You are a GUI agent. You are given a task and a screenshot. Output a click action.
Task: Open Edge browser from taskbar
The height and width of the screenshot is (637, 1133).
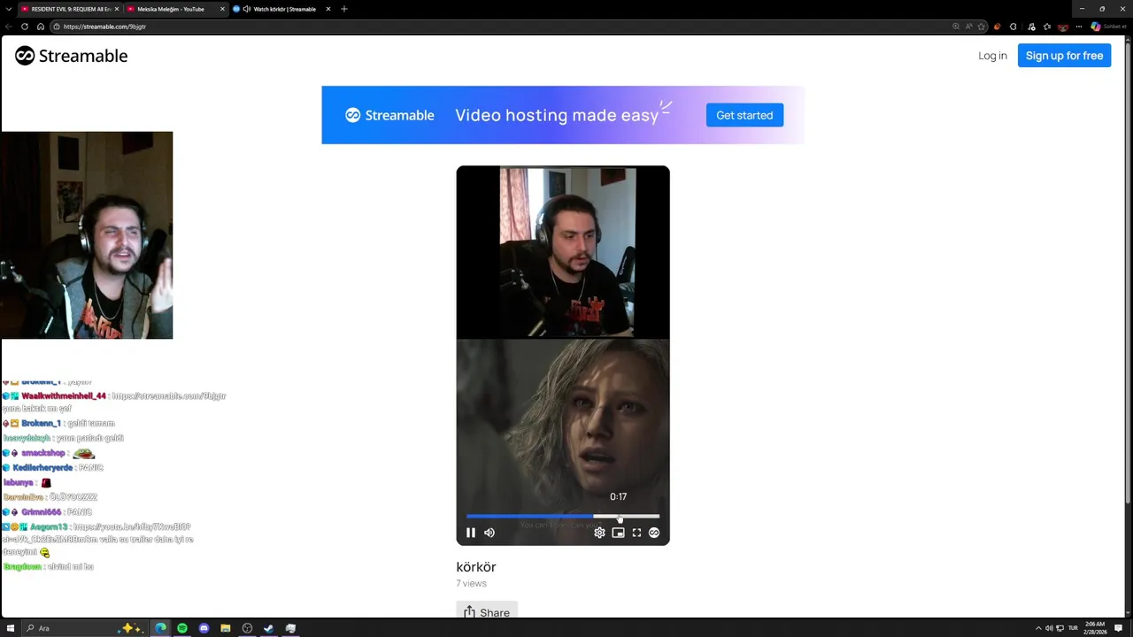click(x=160, y=628)
